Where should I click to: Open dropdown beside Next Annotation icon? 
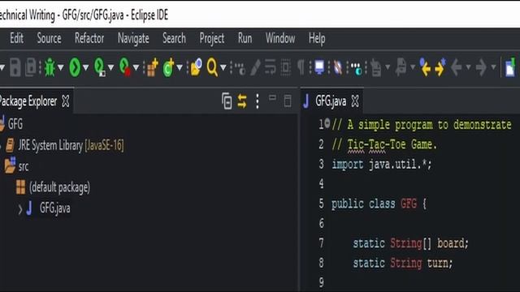tap(388, 67)
